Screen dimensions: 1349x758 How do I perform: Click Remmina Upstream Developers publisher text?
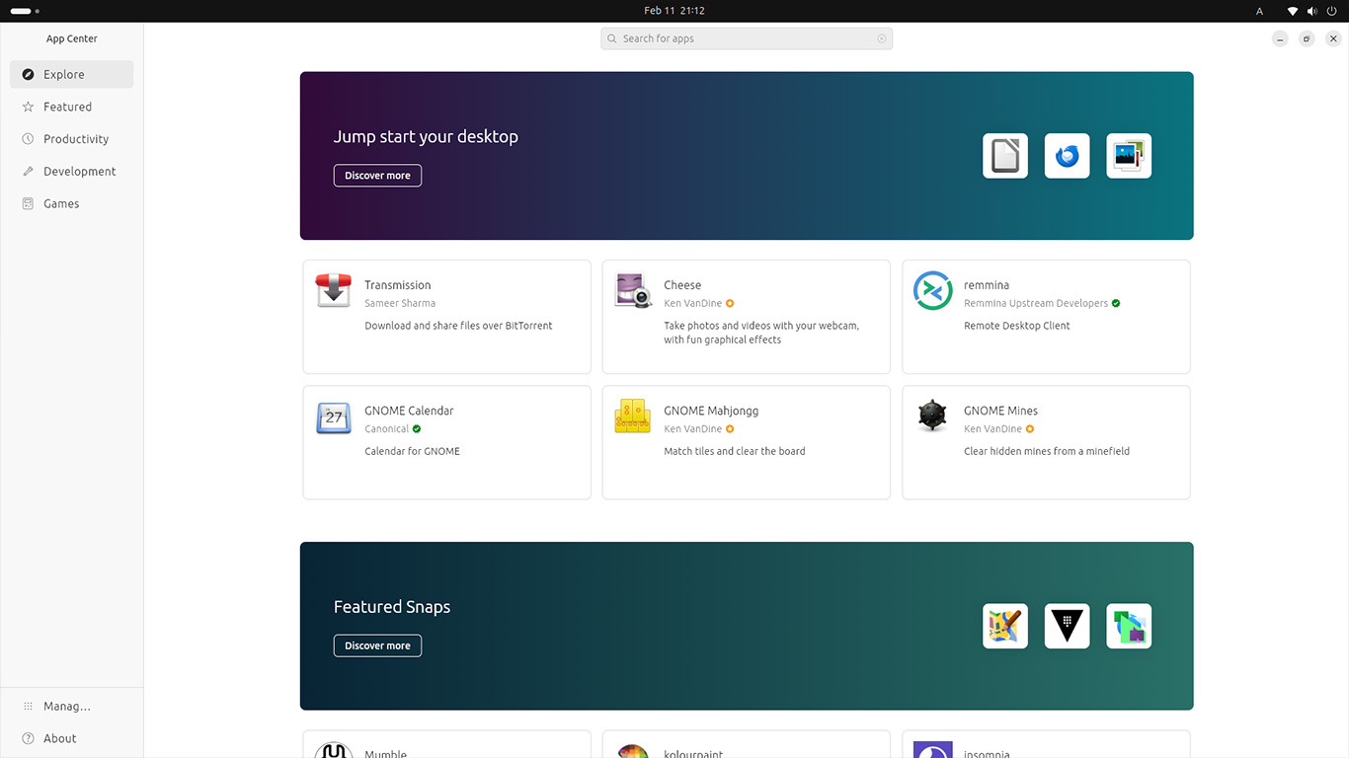click(1036, 303)
